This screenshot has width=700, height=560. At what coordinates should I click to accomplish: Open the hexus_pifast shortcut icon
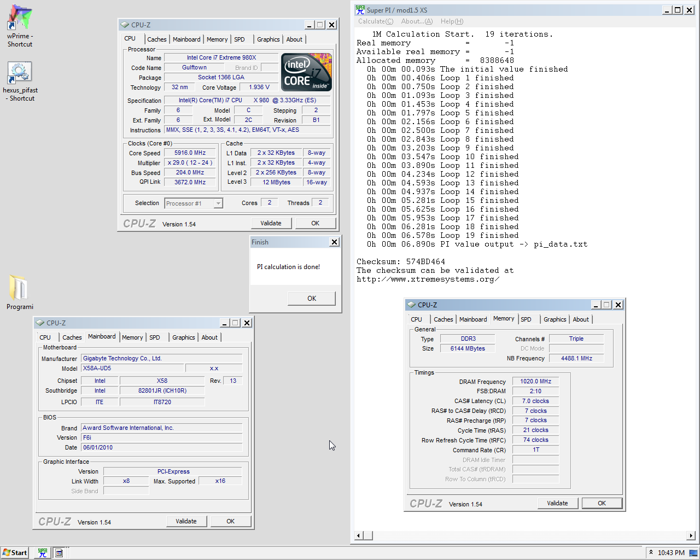tap(20, 72)
